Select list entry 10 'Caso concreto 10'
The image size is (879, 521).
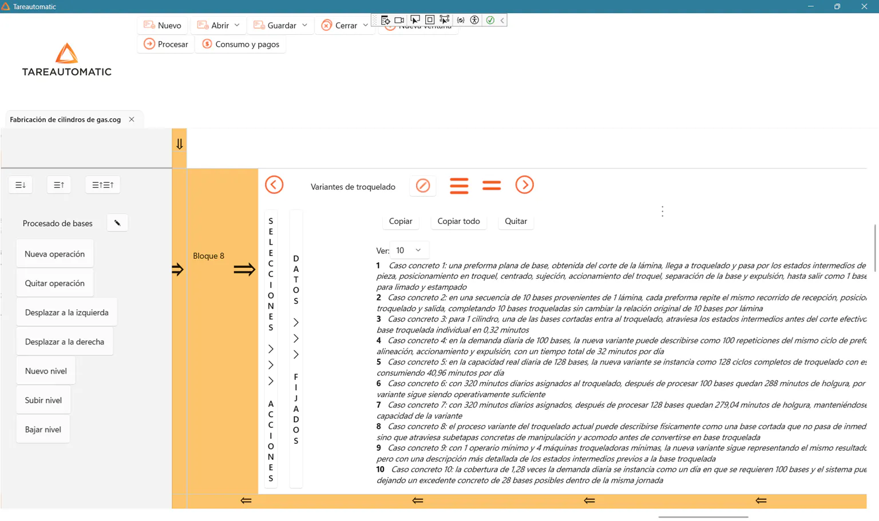pyautogui.click(x=621, y=475)
